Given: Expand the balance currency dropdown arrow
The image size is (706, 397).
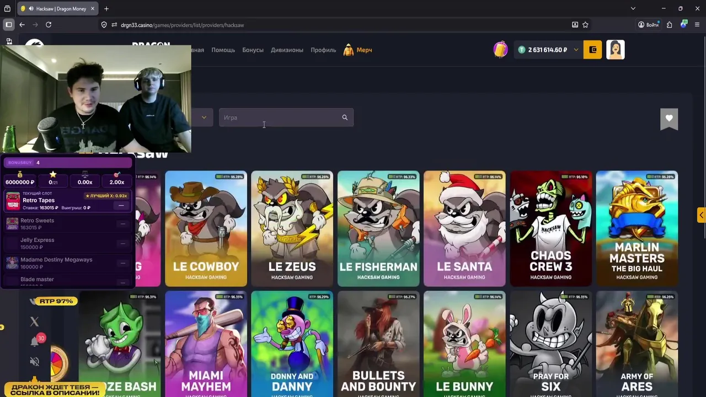Looking at the screenshot, I should 576,50.
